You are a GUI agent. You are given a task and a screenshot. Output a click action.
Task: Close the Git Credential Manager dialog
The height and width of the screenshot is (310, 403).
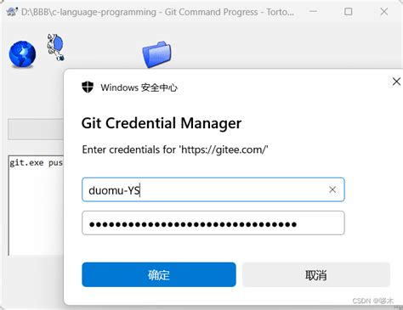396,82
